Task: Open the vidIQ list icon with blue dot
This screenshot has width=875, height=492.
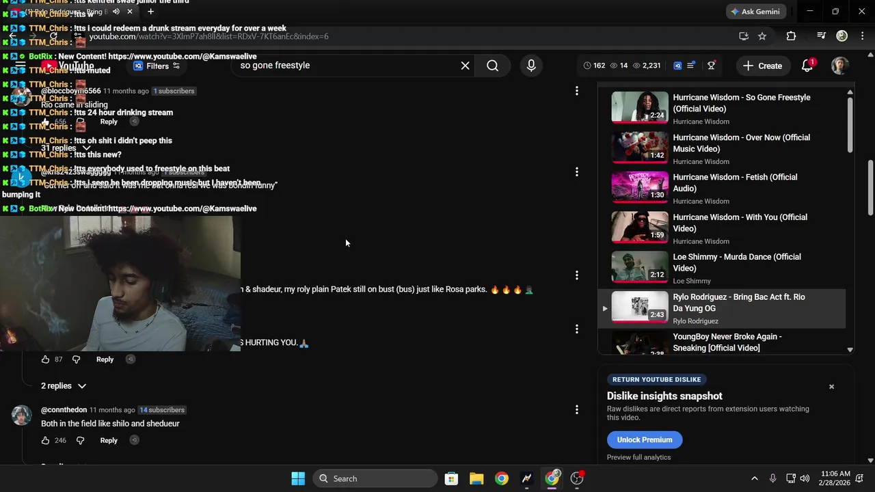Action: pyautogui.click(x=691, y=66)
